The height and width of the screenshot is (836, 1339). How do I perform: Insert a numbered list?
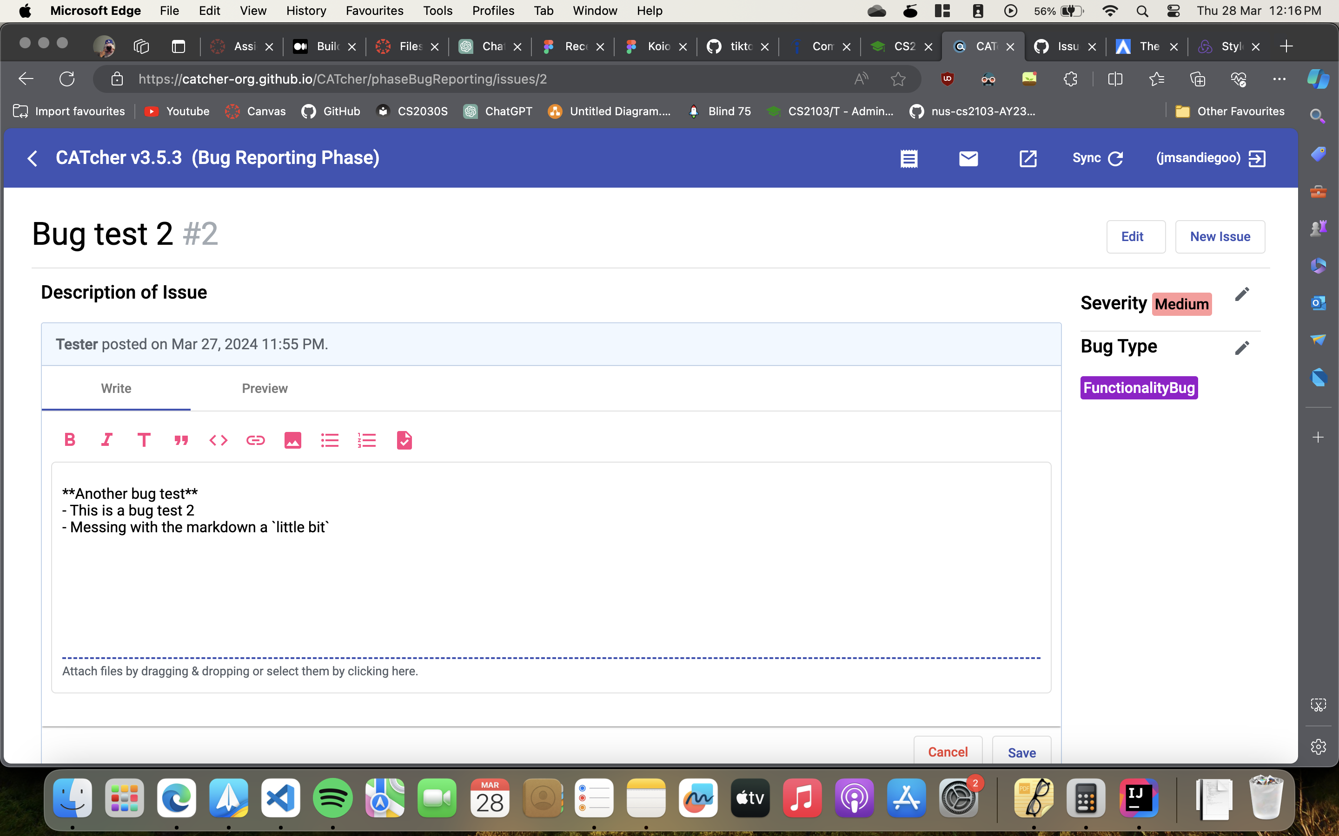point(367,440)
